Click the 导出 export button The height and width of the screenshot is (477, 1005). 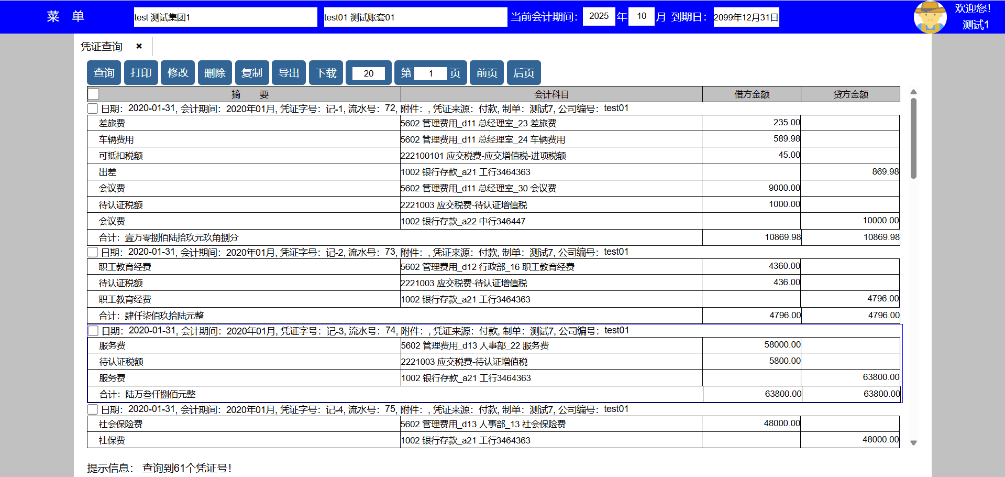(289, 73)
